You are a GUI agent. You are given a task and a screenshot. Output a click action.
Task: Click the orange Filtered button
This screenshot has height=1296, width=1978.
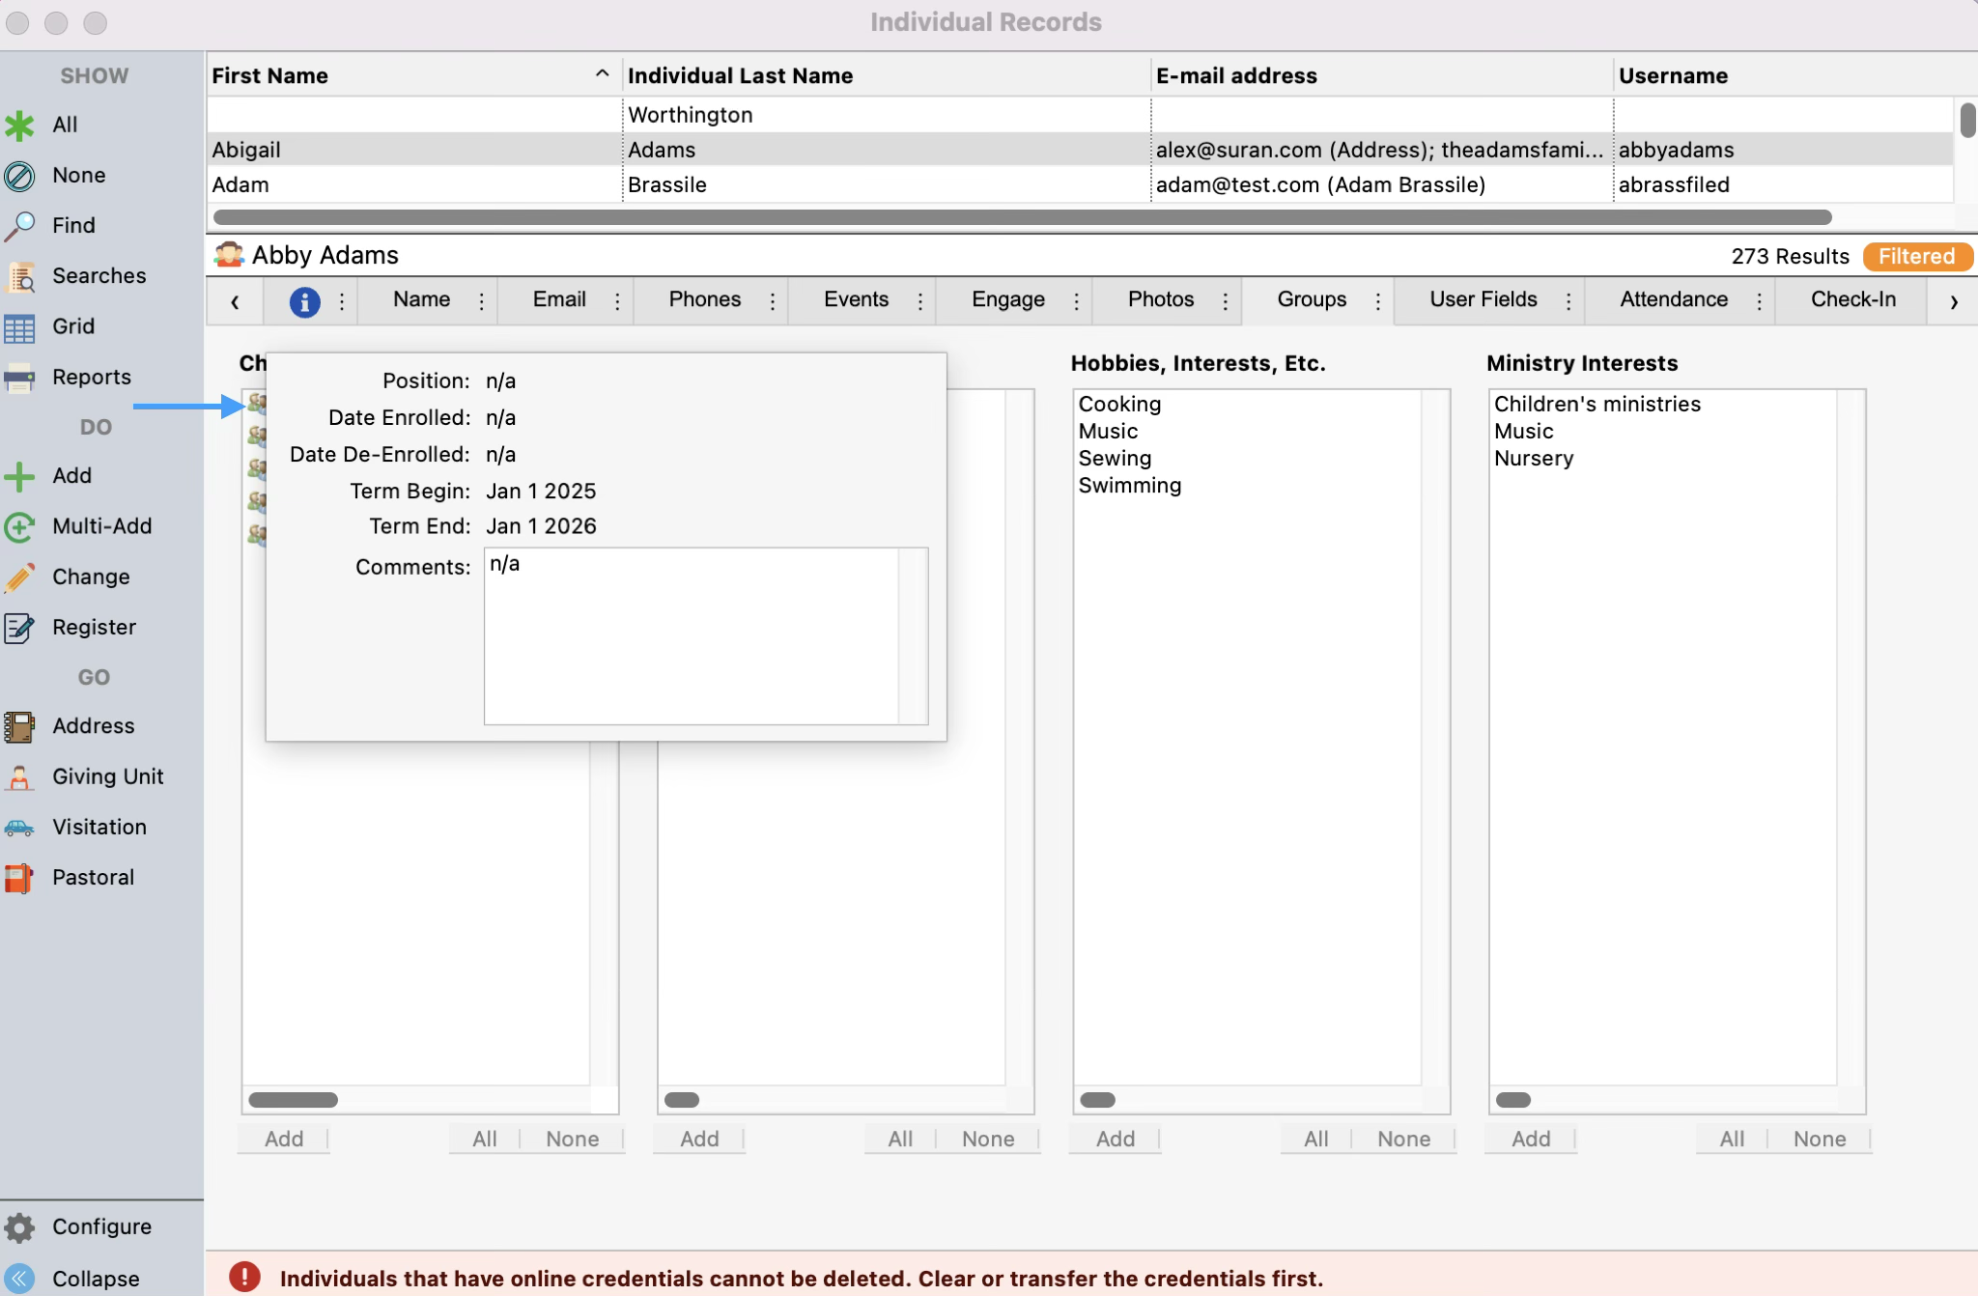1917,256
